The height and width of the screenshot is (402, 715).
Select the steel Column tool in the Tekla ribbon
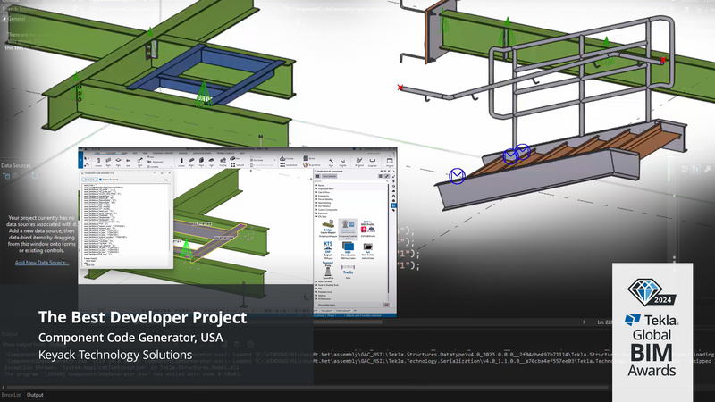(x=98, y=163)
